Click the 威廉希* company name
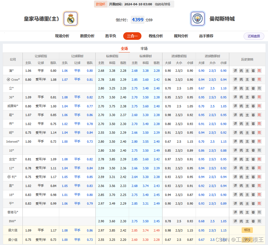 click(13, 106)
